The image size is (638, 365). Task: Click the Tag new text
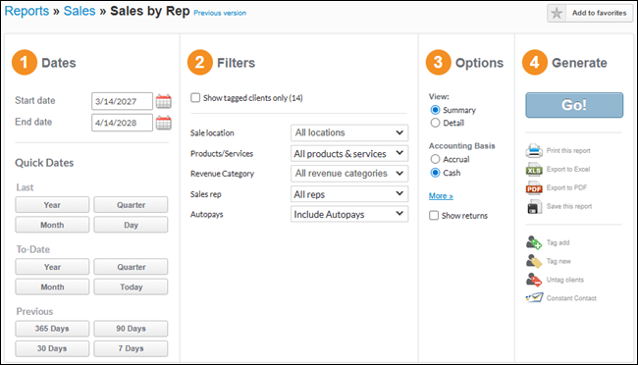click(x=558, y=261)
